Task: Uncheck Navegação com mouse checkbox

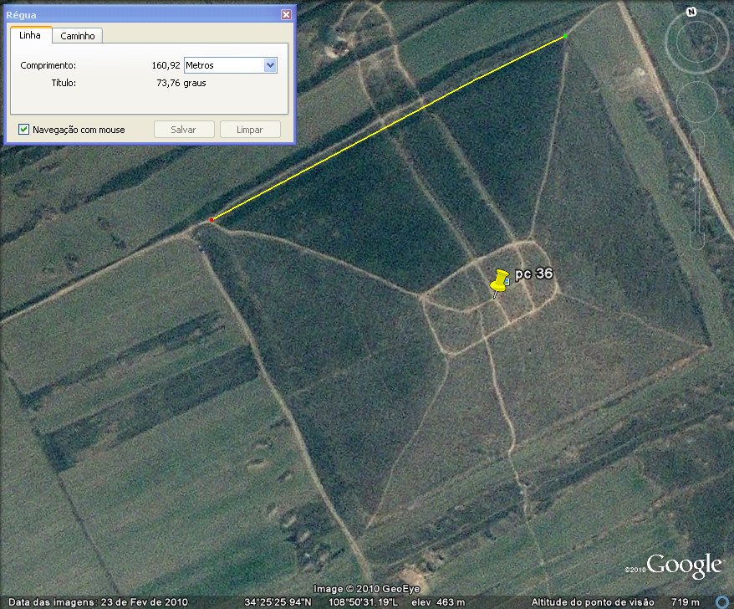Action: (x=24, y=130)
